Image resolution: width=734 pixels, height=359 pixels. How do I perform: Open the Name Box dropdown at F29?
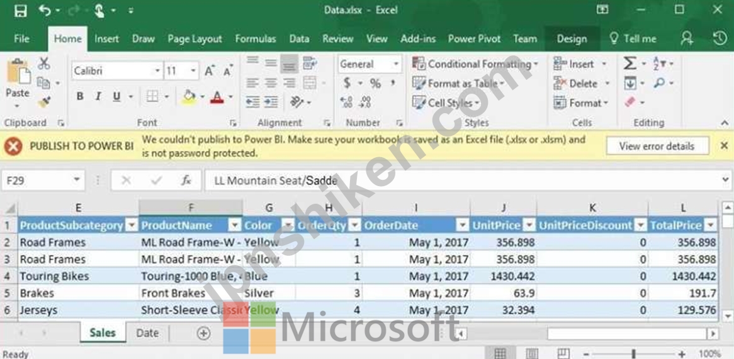point(77,180)
